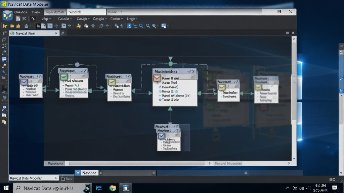Open the 'Coolgt' dropdown in the menu row
The image size is (344, 193).
click(x=83, y=19)
